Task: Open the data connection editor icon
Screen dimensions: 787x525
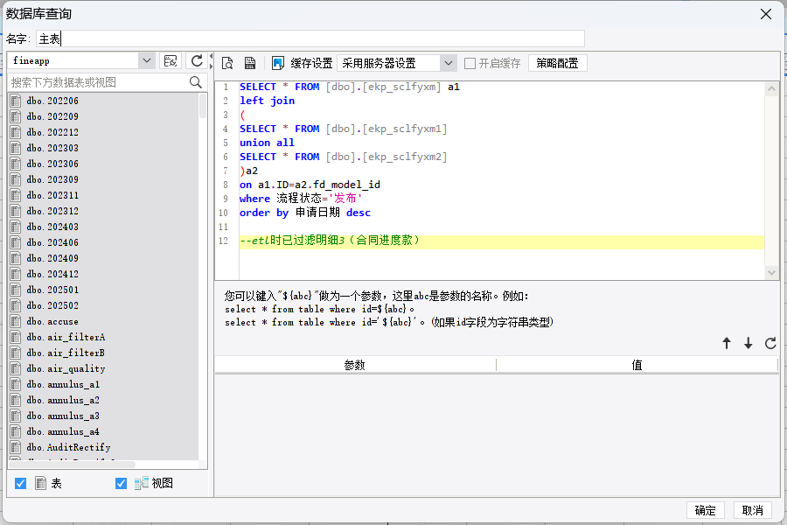Action: click(x=171, y=60)
